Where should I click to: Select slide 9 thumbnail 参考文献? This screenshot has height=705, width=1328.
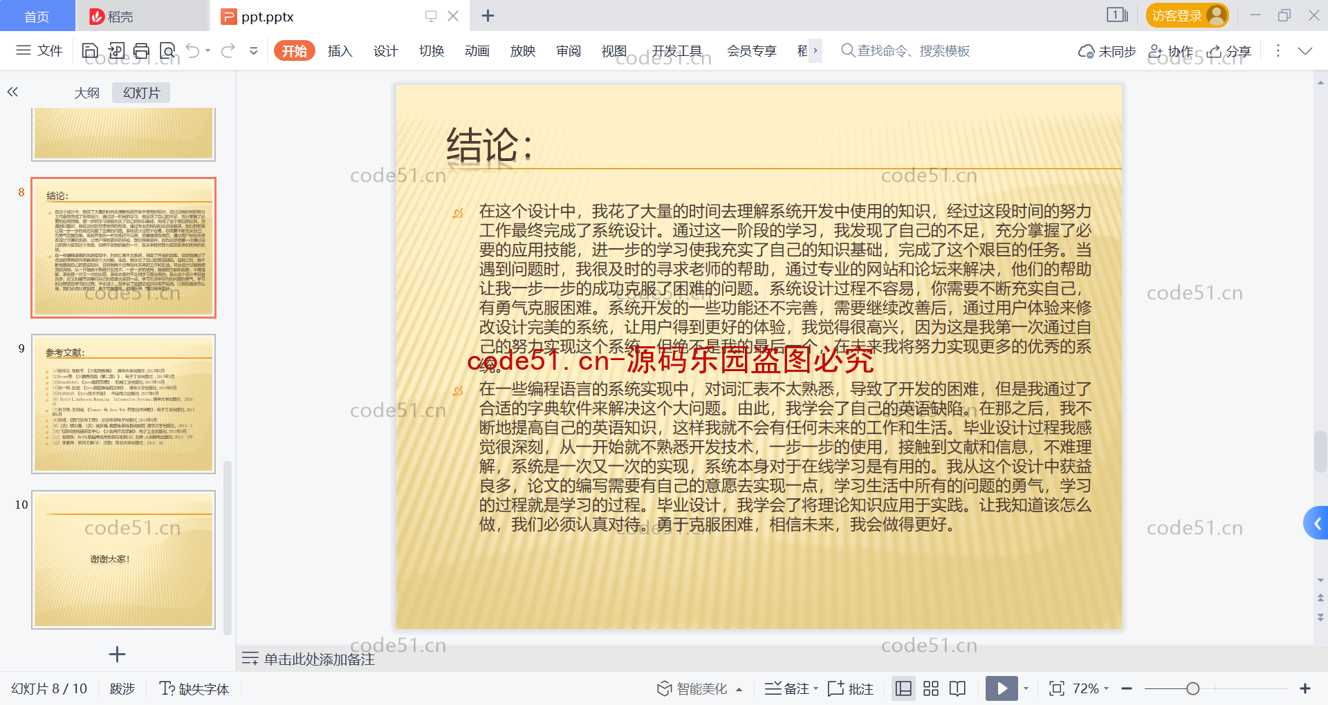[123, 404]
